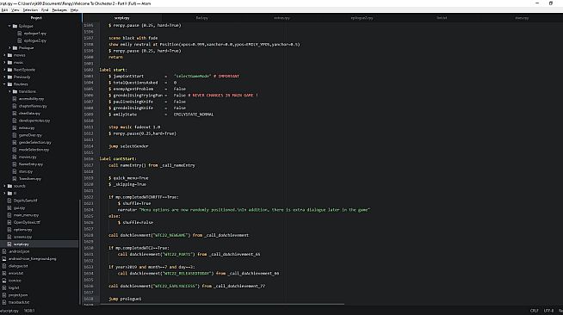Expand the transitions folder
The image size is (563, 315).
click(9, 91)
